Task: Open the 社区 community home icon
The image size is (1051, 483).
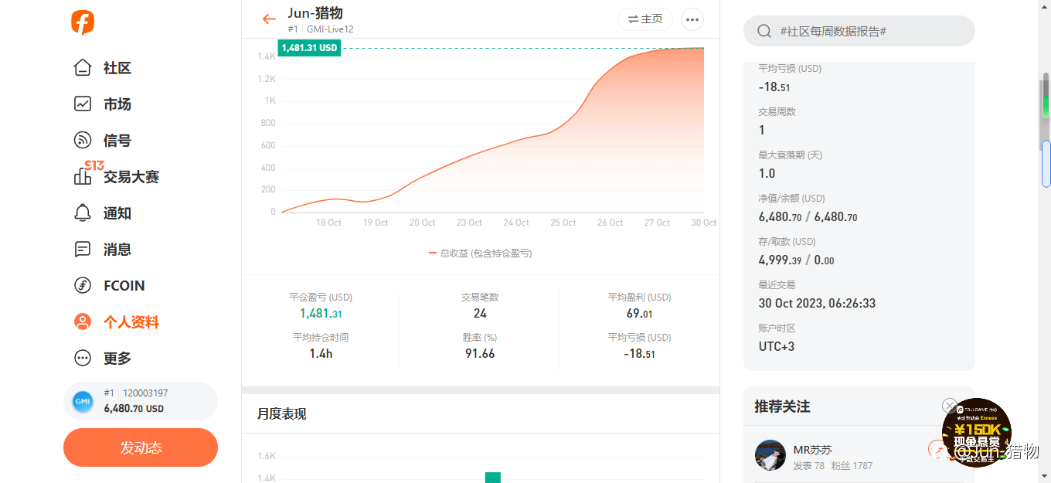Action: pos(83,68)
